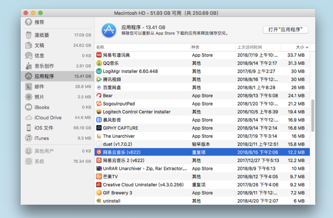
Task: Switch to 文稿 documents category
Action: (39, 45)
